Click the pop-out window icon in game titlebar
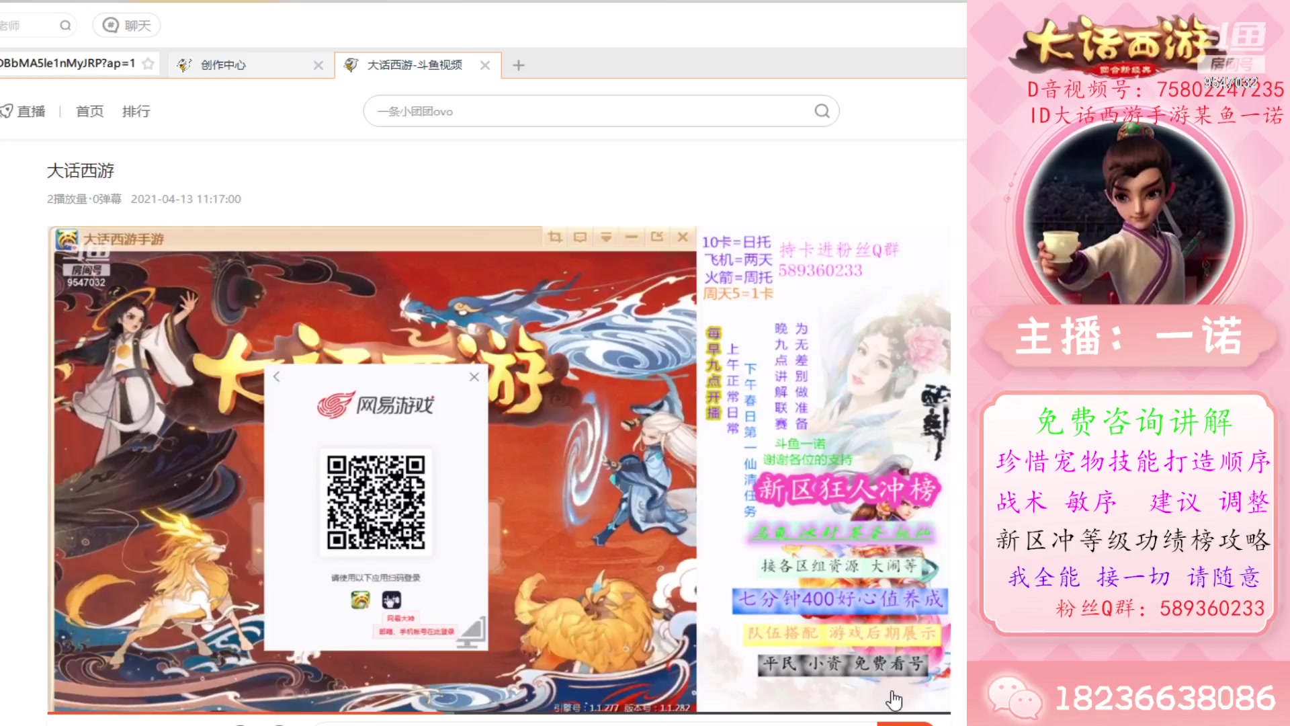The width and height of the screenshot is (1290, 726). click(657, 237)
